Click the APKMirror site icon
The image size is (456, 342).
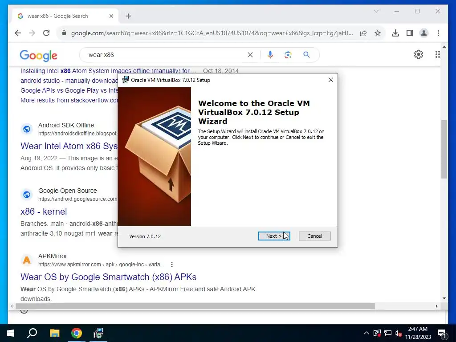click(x=27, y=260)
